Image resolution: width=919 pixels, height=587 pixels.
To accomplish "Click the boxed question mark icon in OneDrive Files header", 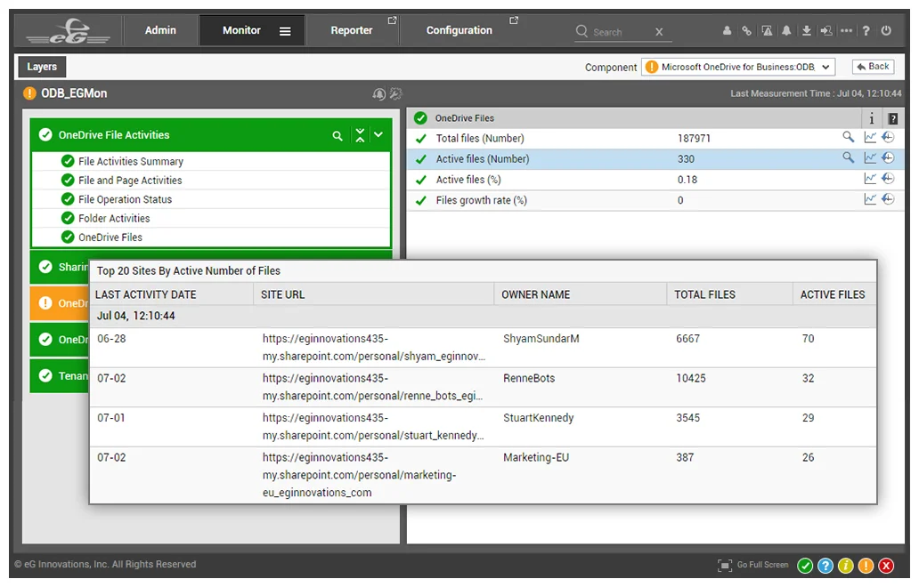I will (892, 119).
